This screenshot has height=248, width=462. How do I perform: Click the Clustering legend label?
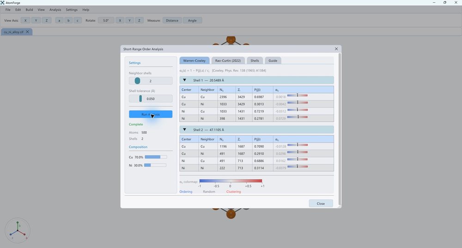[x=234, y=192]
